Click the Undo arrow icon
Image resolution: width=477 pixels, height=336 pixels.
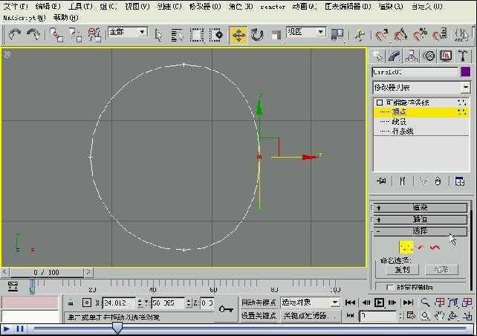pyautogui.click(x=15, y=34)
